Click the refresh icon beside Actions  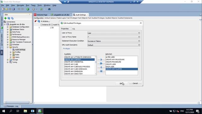[x=39, y=21]
